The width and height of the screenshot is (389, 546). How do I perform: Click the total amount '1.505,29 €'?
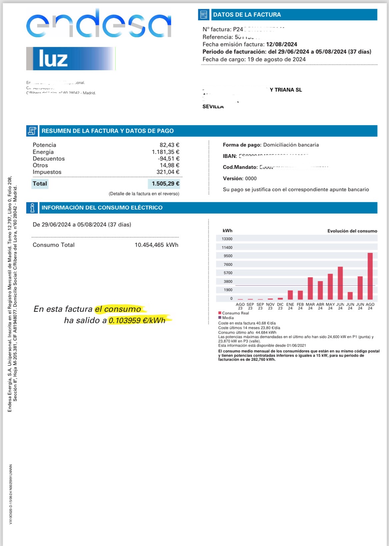point(165,184)
